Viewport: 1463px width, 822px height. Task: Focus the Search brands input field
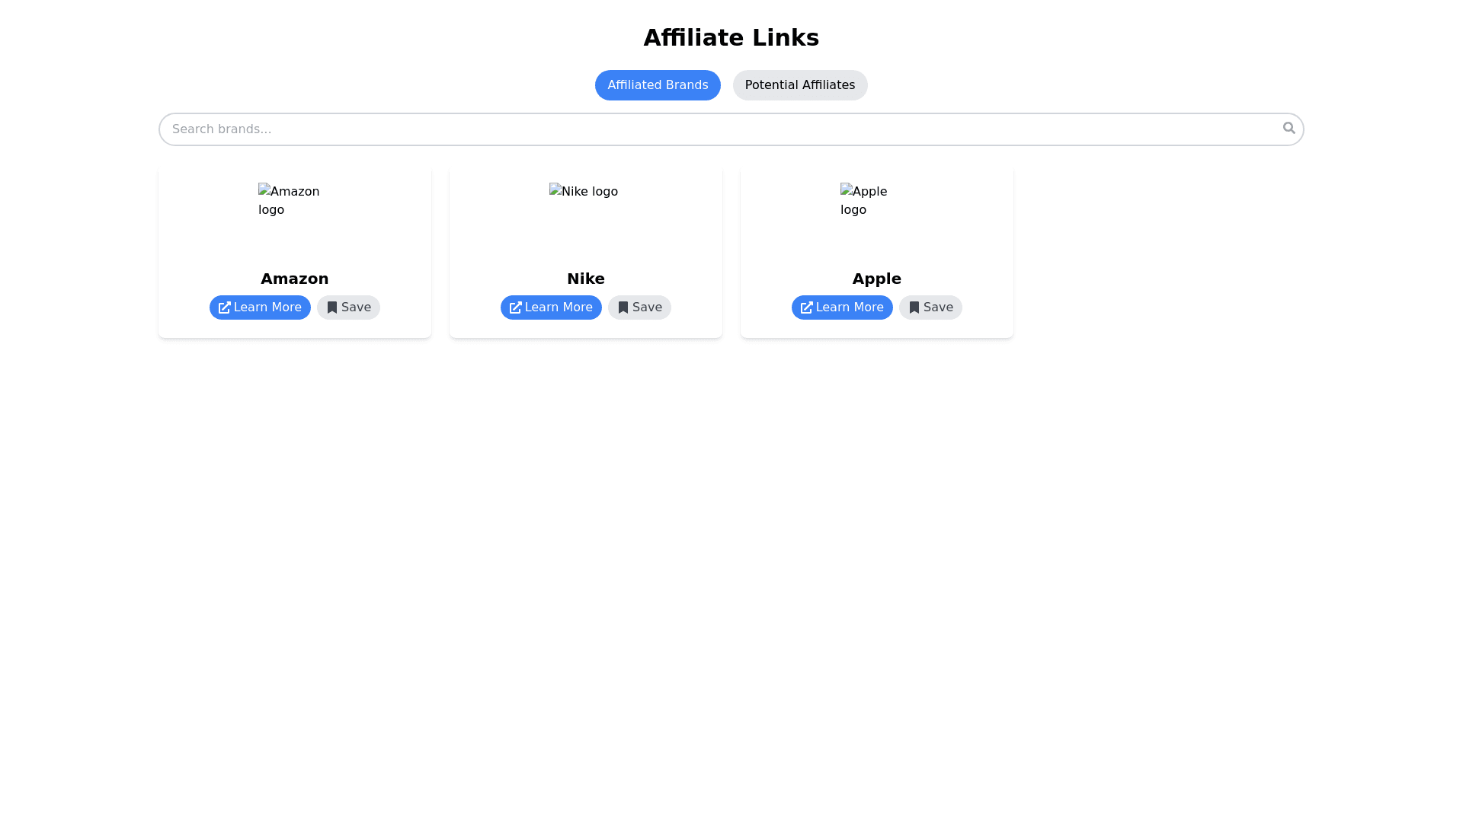coord(716,129)
